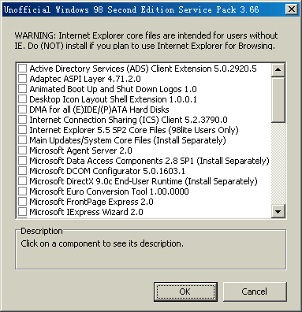
Task: Check Active Directory Services Client Extension box
Action: click(22, 69)
